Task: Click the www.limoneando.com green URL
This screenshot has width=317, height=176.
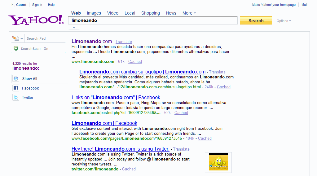Action: pyautogui.click(x=93, y=61)
